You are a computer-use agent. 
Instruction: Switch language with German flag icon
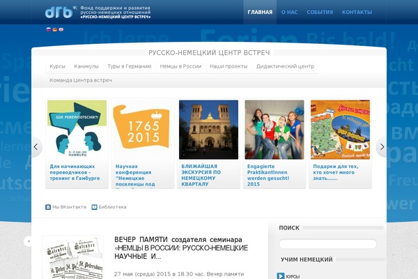click(55, 29)
